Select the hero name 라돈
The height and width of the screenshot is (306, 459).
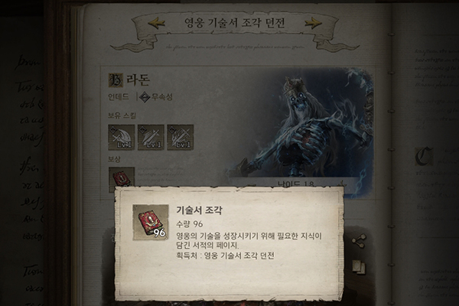[138, 80]
